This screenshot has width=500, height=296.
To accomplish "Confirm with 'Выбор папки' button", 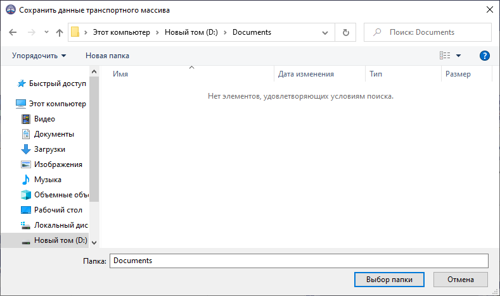I will click(389, 280).
